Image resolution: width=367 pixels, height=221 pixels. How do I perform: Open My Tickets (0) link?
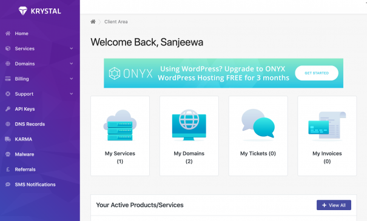pyautogui.click(x=258, y=153)
